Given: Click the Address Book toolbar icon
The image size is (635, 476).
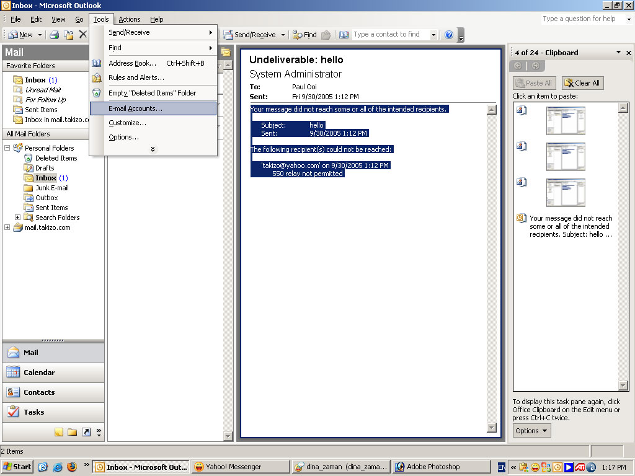Looking at the screenshot, I should (x=344, y=35).
